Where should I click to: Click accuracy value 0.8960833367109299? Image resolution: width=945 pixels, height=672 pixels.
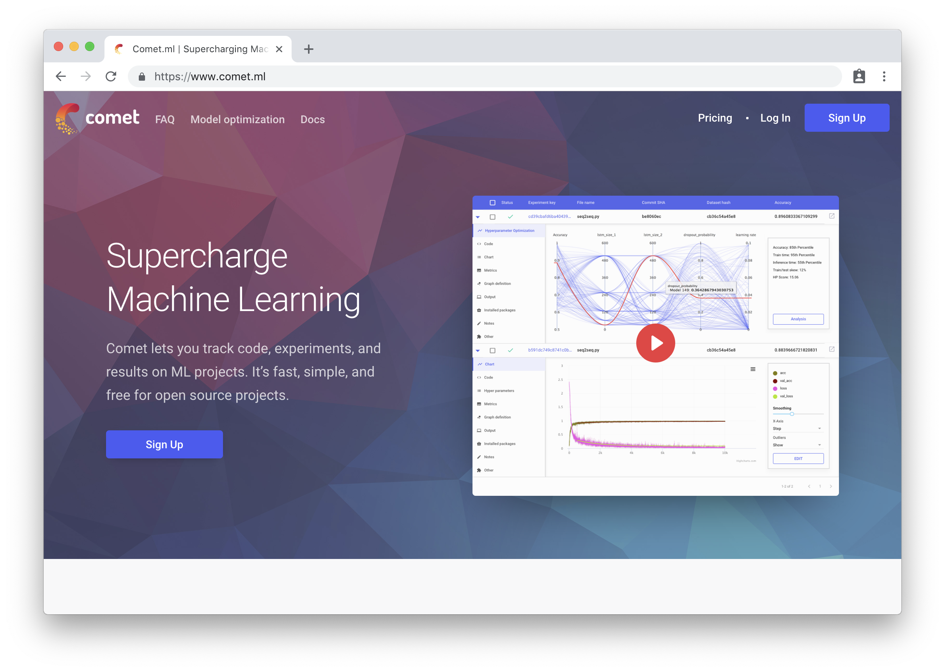coord(796,216)
